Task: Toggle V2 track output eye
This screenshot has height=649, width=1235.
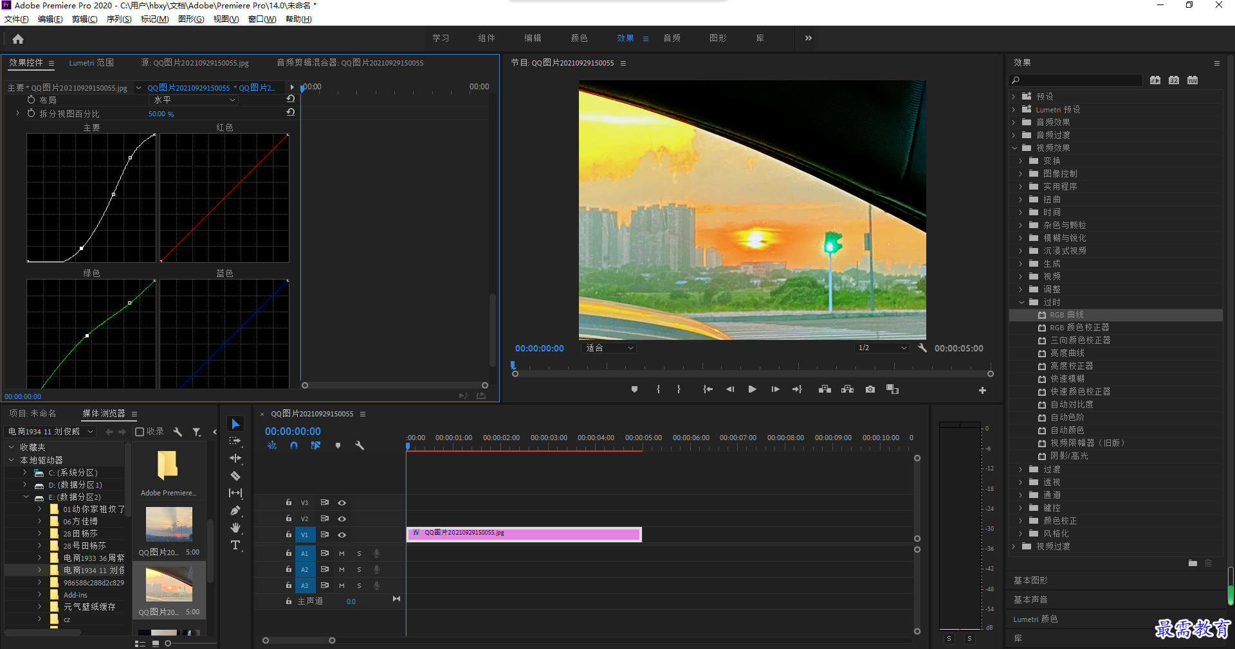Action: tap(342, 519)
